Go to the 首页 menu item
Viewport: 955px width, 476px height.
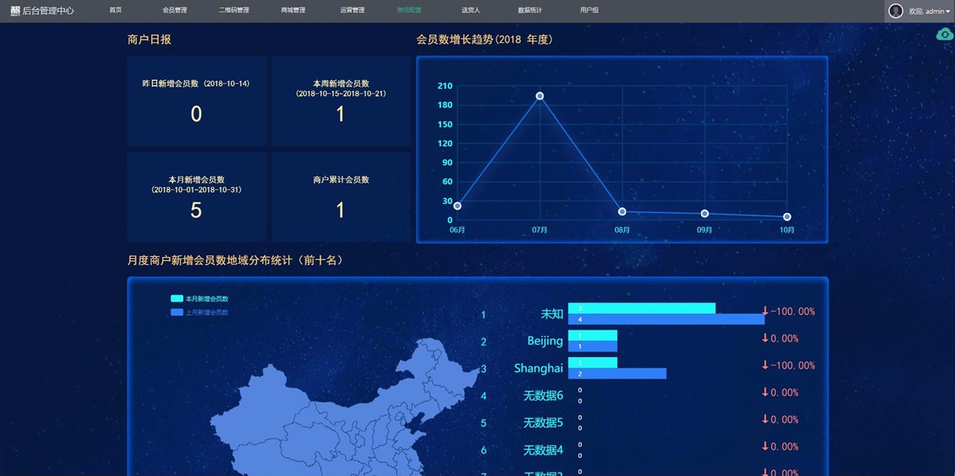[116, 10]
